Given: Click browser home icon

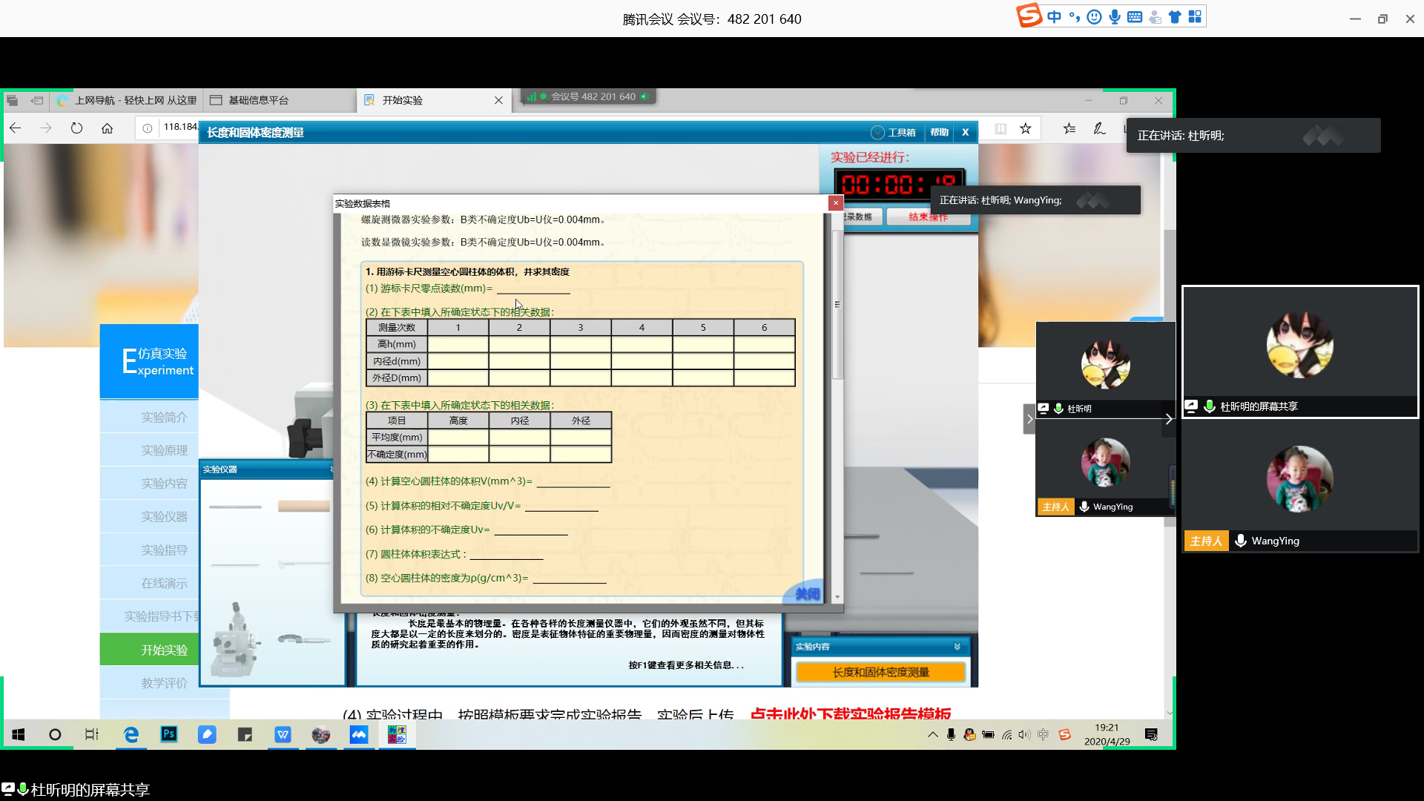Looking at the screenshot, I should click(x=107, y=128).
